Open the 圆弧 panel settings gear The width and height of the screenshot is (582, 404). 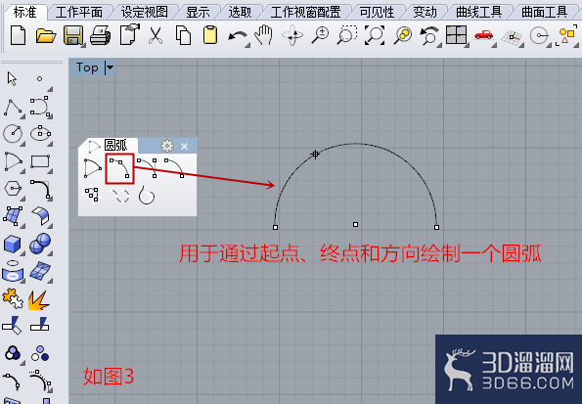point(167,146)
